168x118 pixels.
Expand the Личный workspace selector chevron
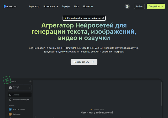point(29,88)
